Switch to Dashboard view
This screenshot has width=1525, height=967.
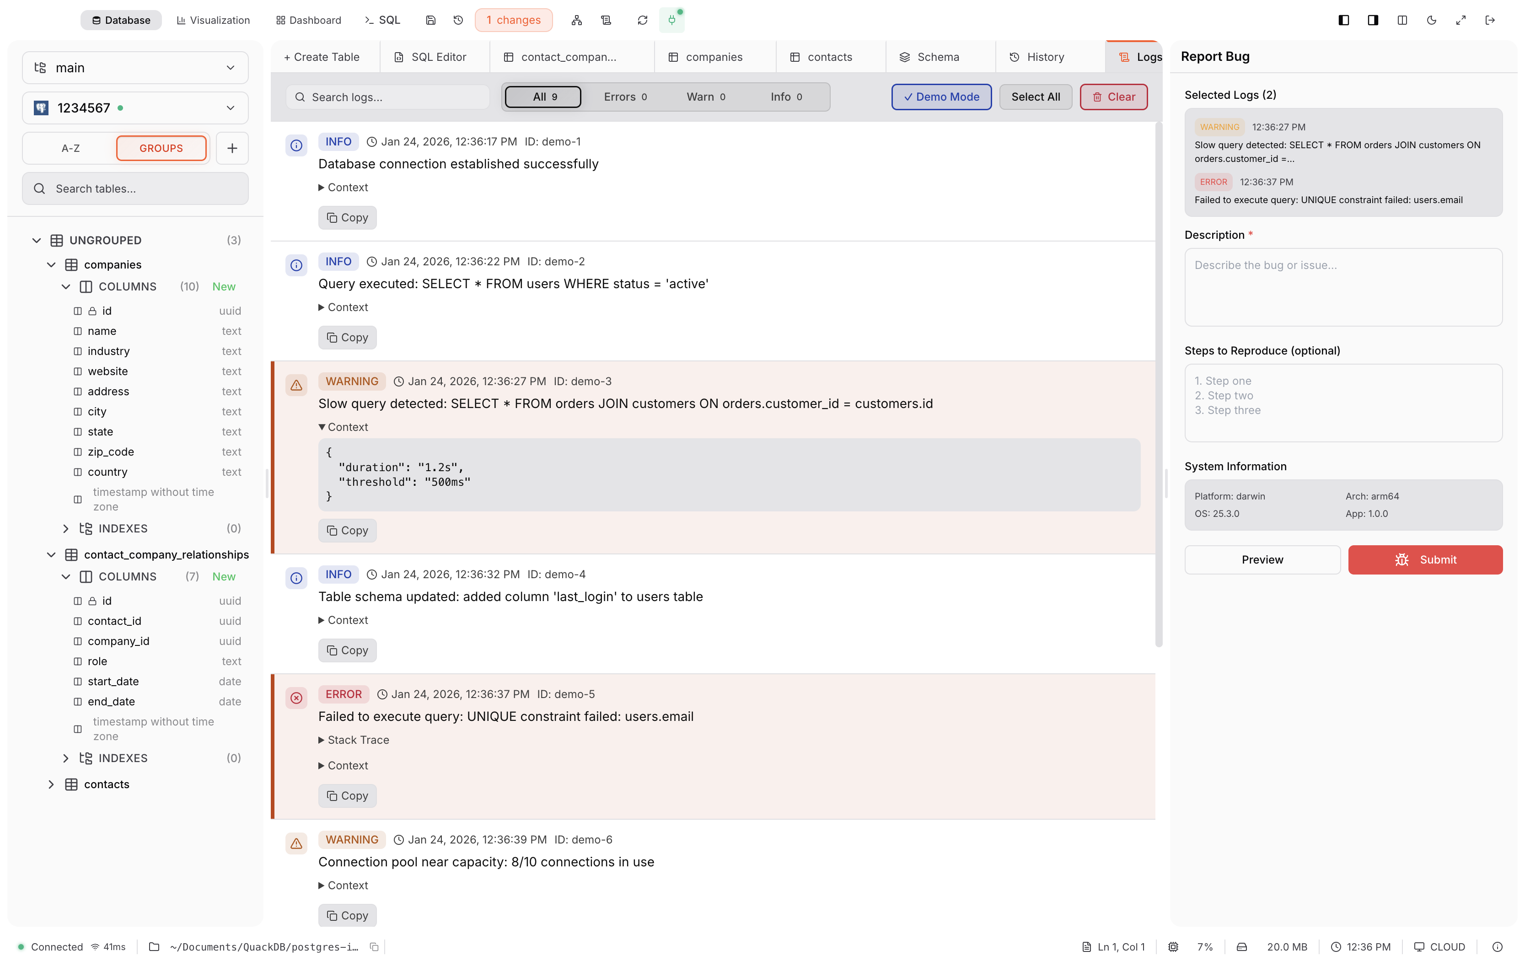[308, 20]
